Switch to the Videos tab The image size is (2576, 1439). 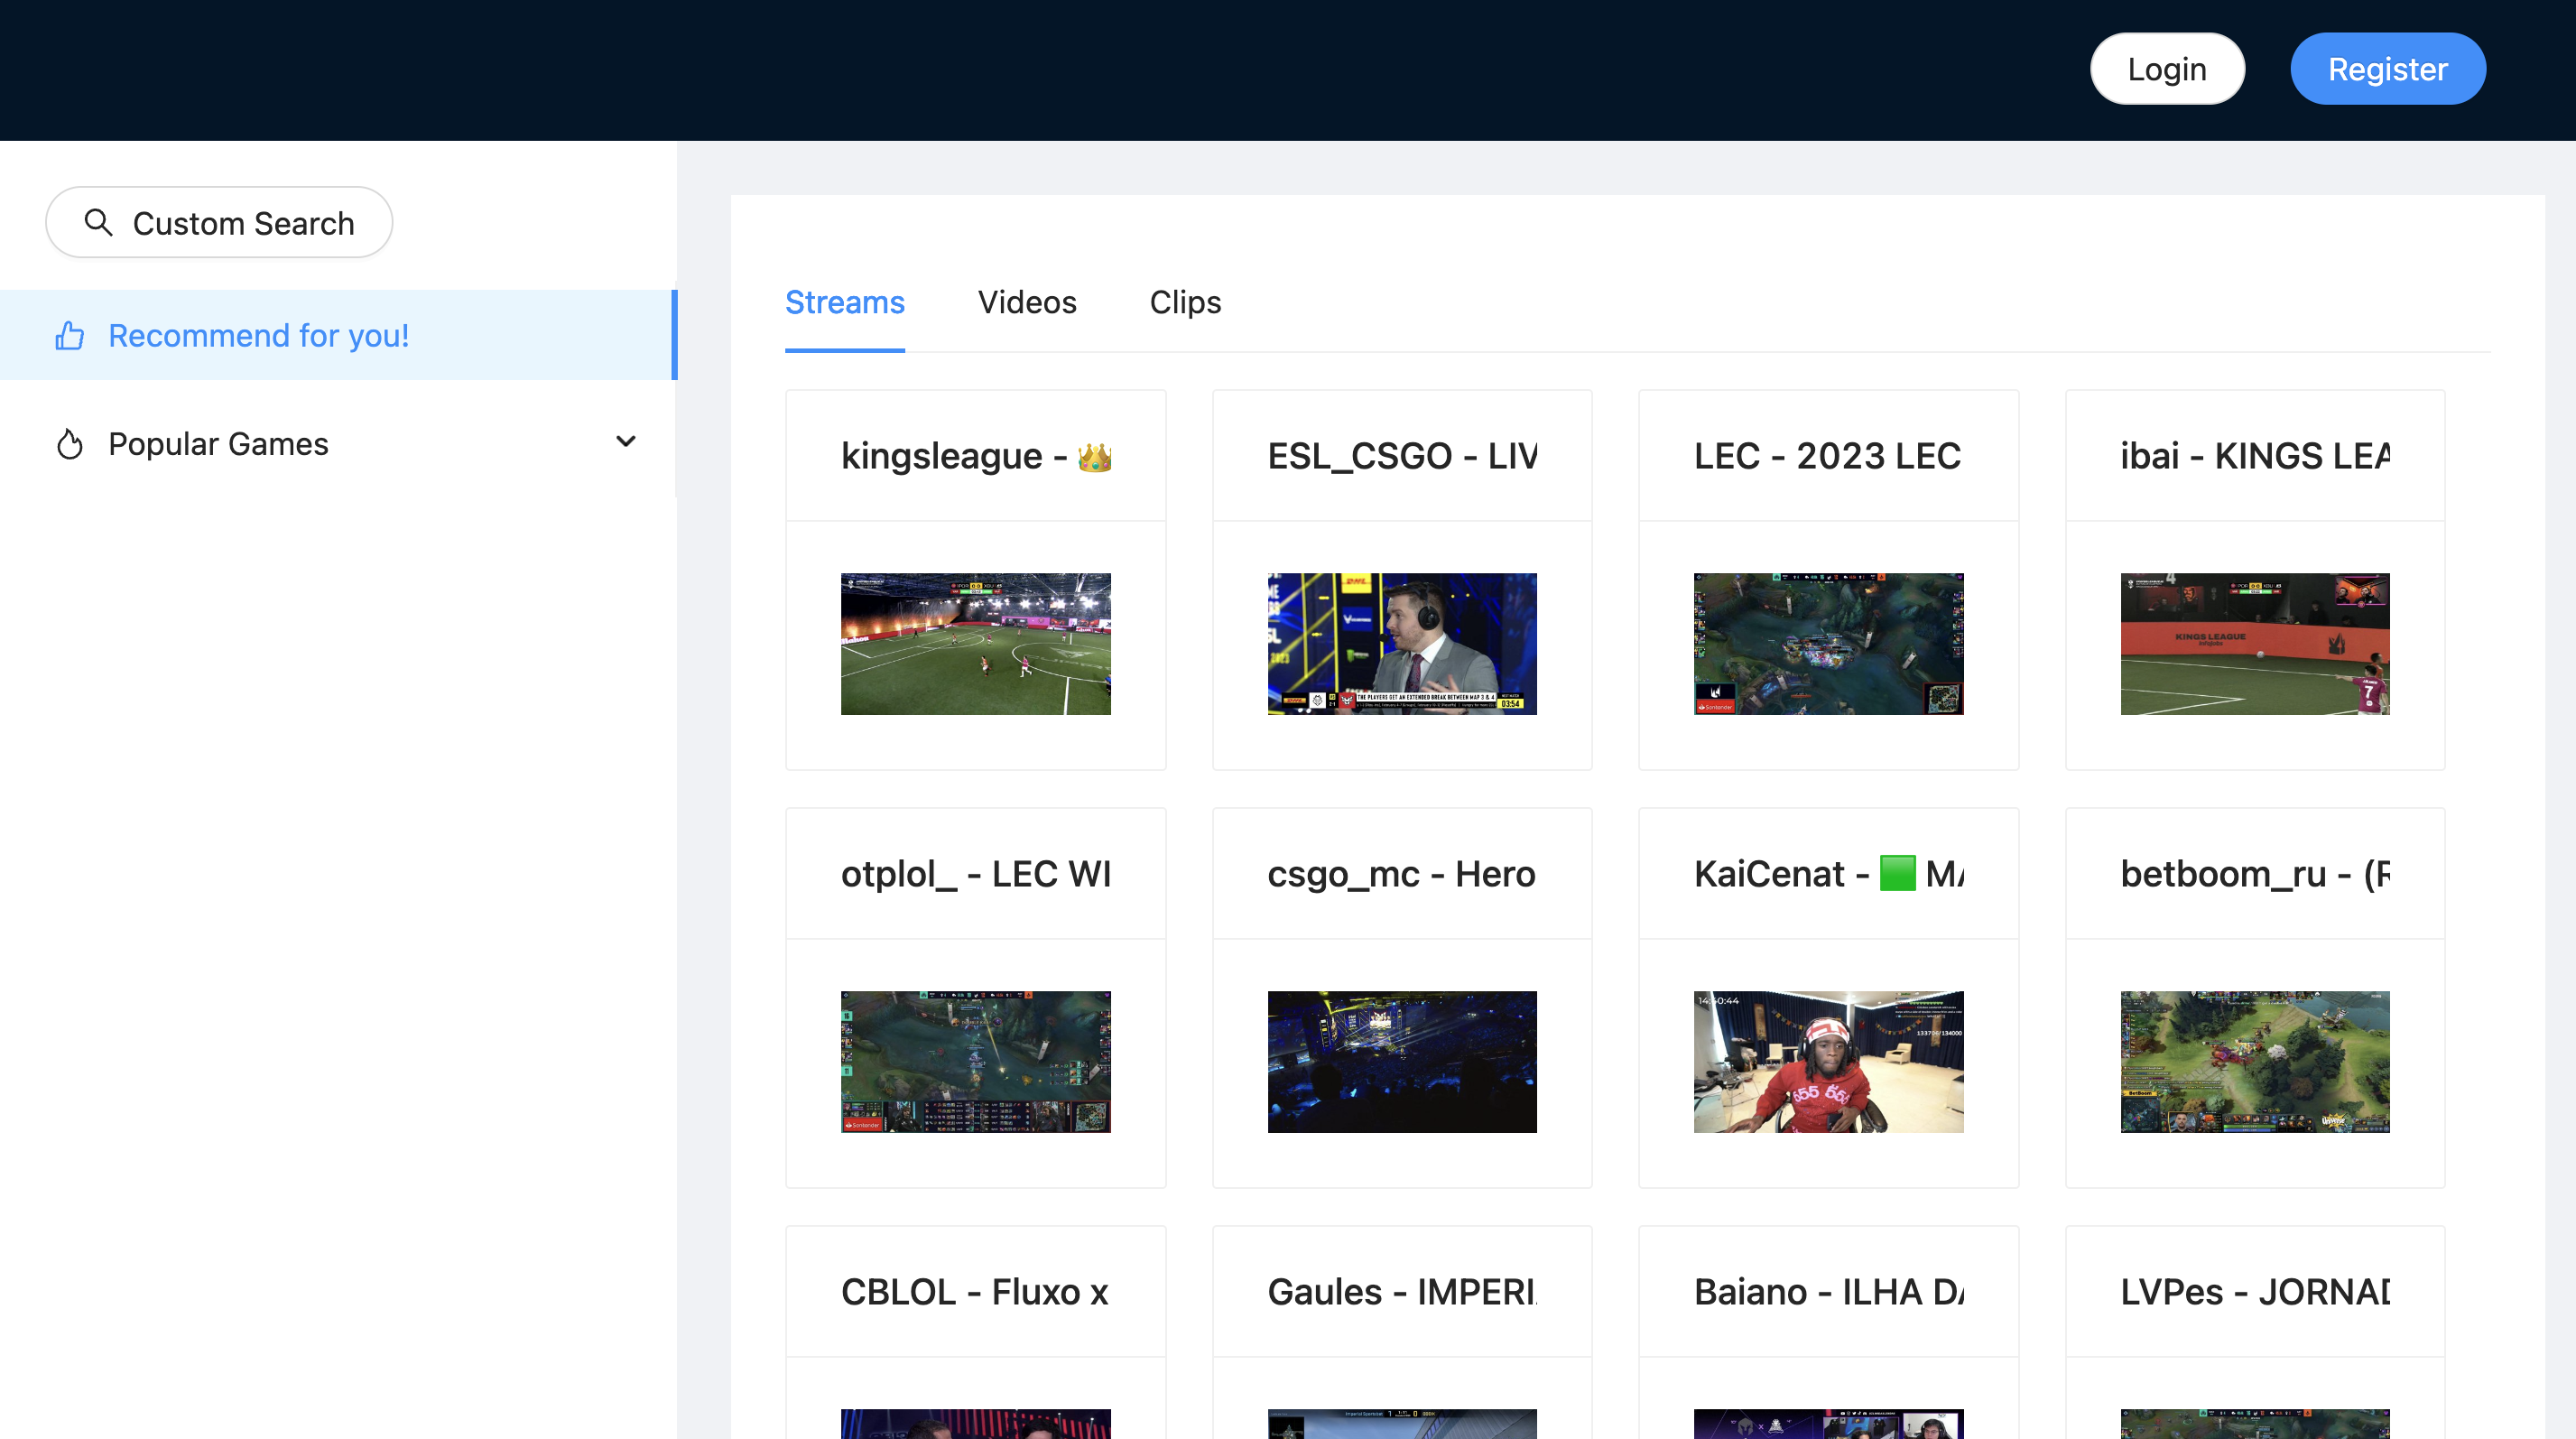tap(1027, 302)
